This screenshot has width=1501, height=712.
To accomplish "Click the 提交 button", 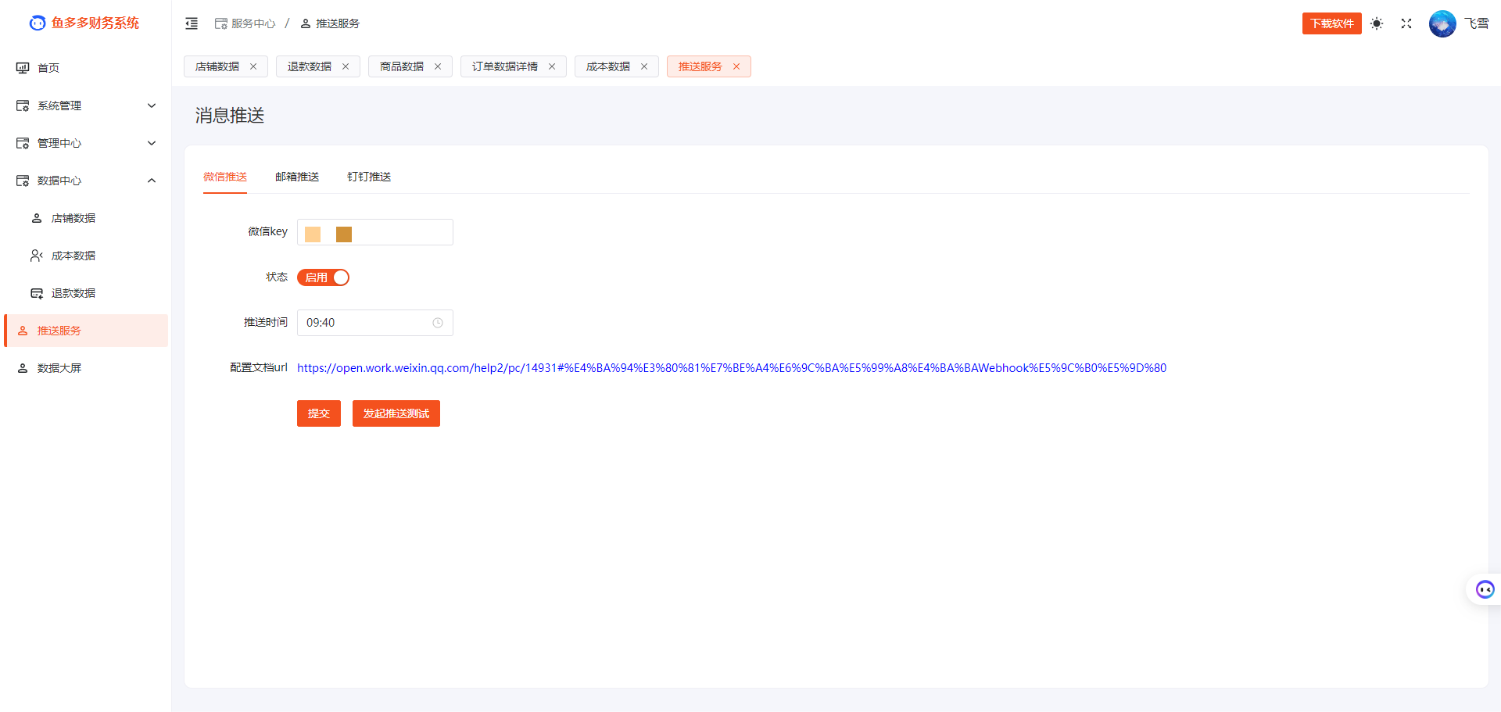I will 318,413.
